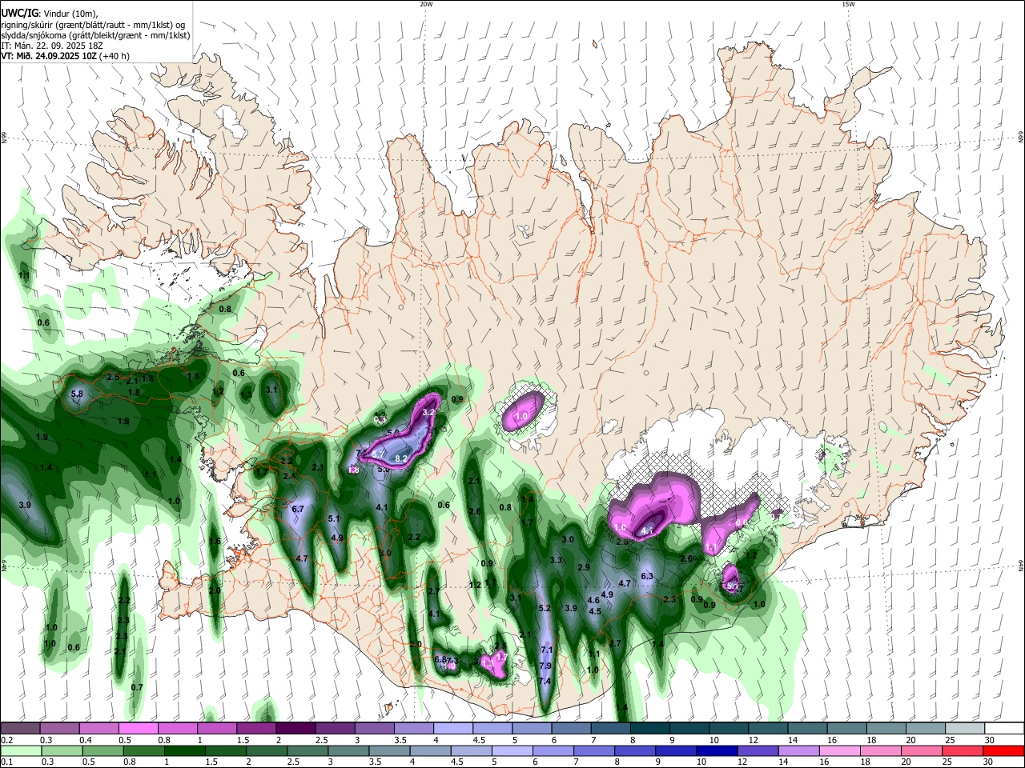Click the 20W longitude label
Viewport: 1025px width, 768px height.
pyautogui.click(x=426, y=4)
